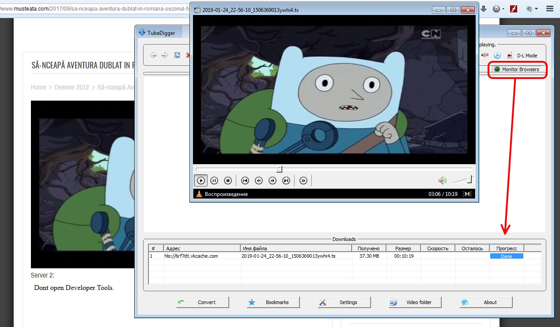Image resolution: width=560 pixels, height=327 pixels.
Task: Open TubeDigger Settings
Action: [344, 302]
